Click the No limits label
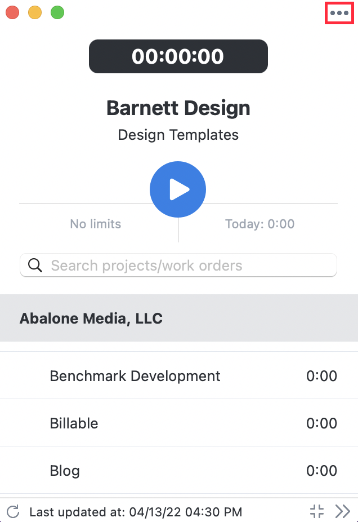Viewport: 358px width, 522px height. (95, 224)
